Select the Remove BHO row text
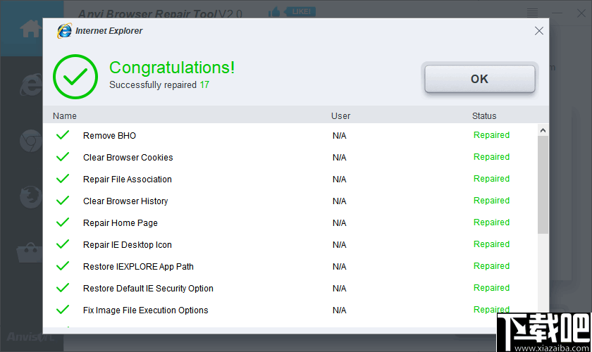592x352 pixels. pyautogui.click(x=109, y=135)
